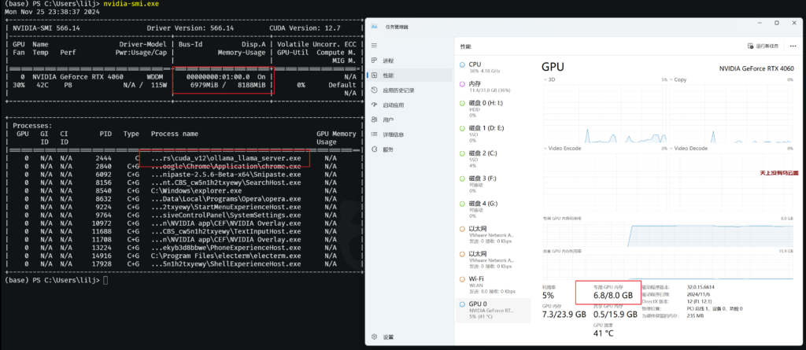Screen dimensions: 806x350
Task: Click the 7.3/23.9 GB GPU memory value
Action: tap(564, 314)
